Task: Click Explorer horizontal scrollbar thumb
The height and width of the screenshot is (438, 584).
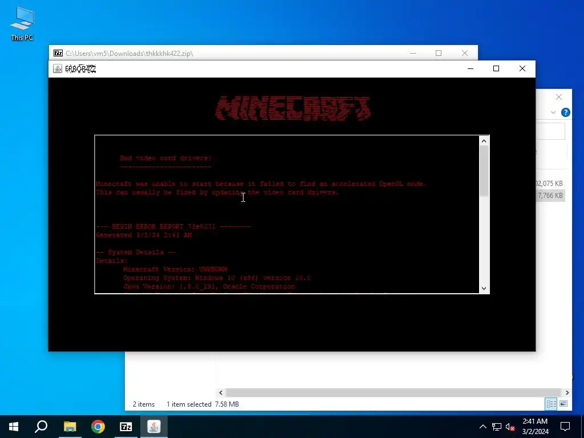Action: (x=394, y=392)
